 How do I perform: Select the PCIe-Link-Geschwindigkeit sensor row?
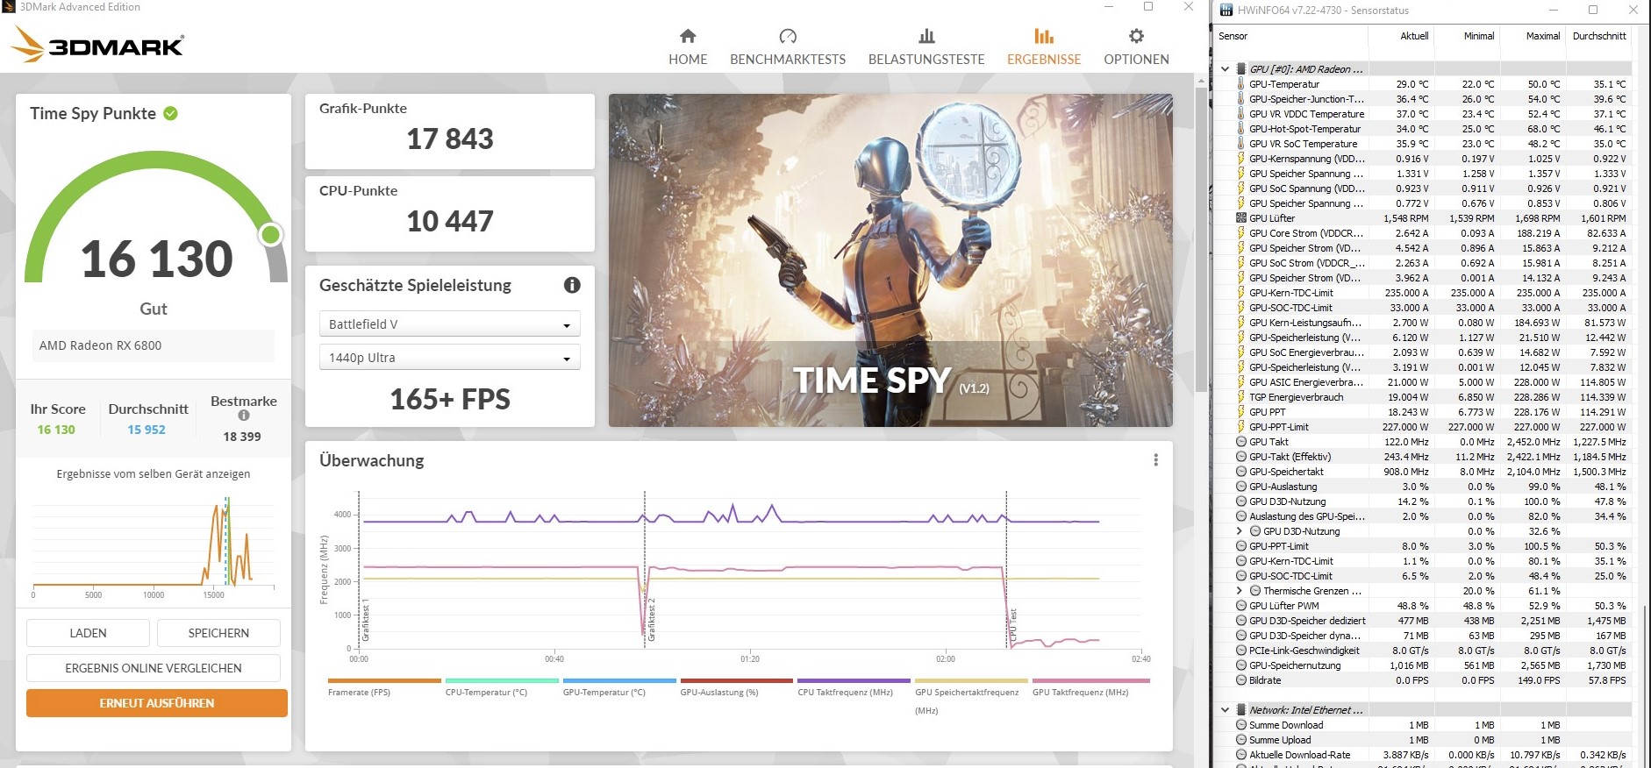(x=1423, y=651)
